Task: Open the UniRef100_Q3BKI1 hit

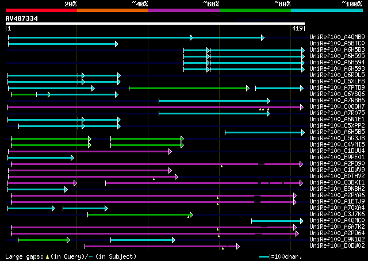Action: click(337, 183)
